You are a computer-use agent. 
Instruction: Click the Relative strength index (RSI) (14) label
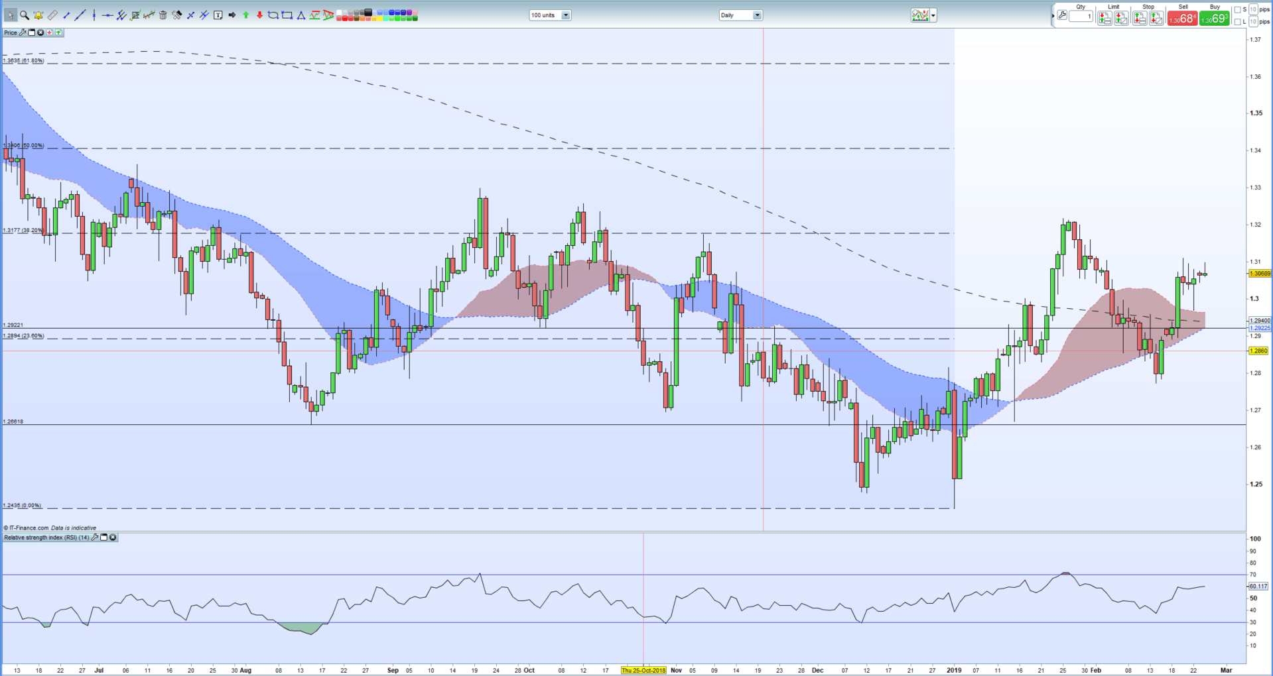46,537
